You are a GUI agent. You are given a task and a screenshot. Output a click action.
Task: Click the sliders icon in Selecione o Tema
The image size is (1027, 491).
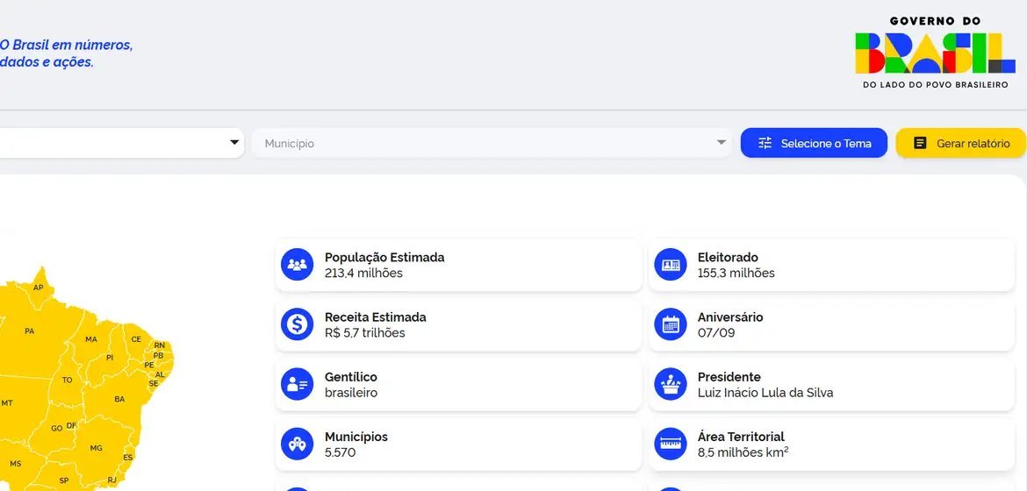[x=765, y=143]
